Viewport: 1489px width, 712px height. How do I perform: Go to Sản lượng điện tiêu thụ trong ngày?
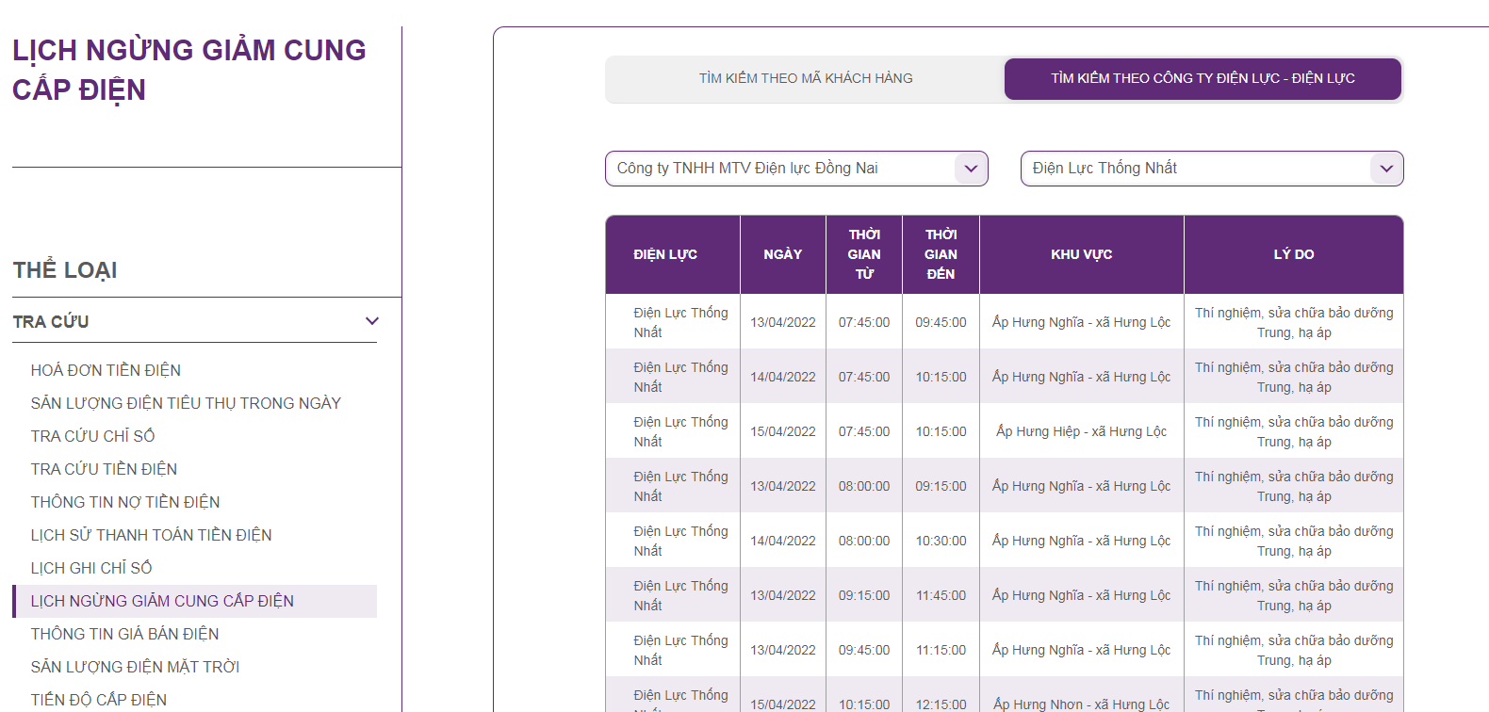tap(186, 403)
